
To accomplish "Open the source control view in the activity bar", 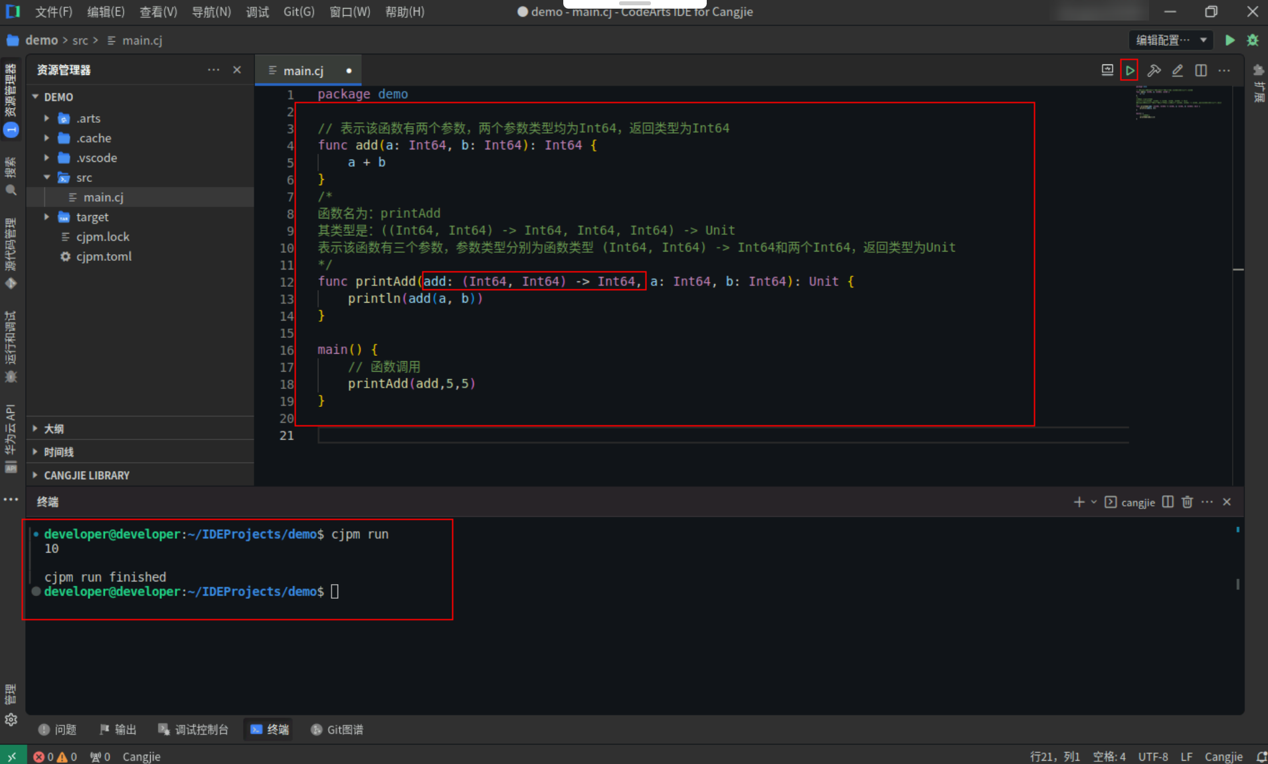I will [x=11, y=253].
